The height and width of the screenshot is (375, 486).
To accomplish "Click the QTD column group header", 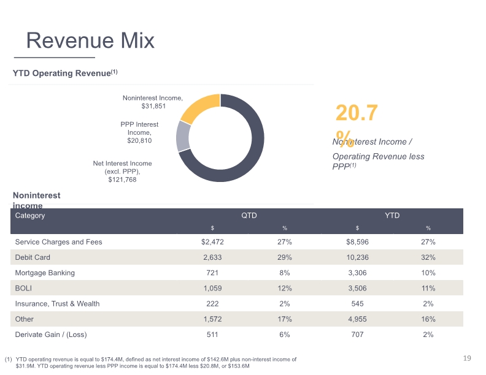I will 249,215.
